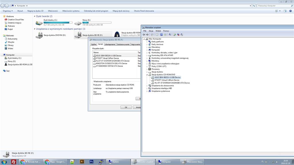Open FileZilla from the taskbar
This screenshot has height=165, width=294.
point(14,162)
